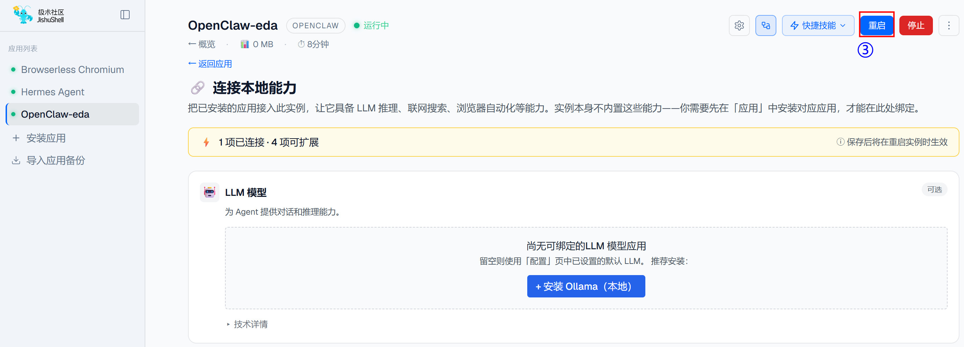Follow the 返回应用 link
Viewport: 964px width, 347px height.
tap(210, 64)
